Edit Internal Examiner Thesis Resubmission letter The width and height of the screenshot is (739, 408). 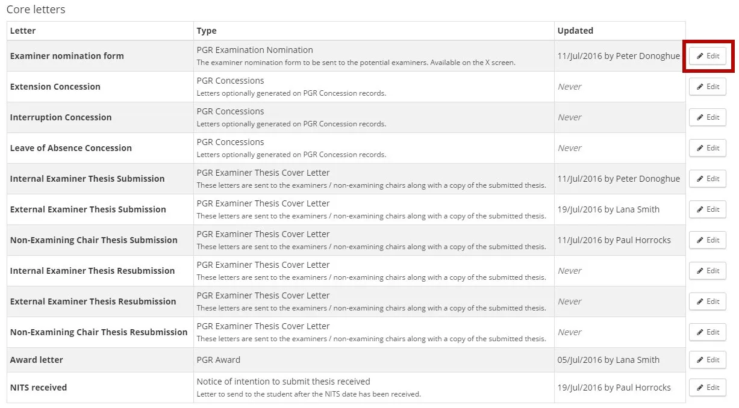click(x=707, y=271)
